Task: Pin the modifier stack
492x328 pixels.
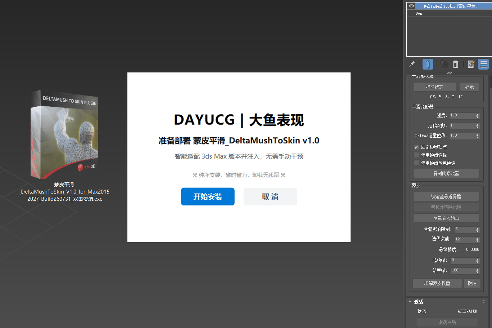Action: [412, 64]
